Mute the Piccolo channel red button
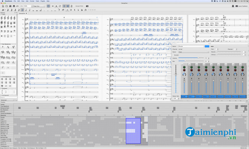This screenshot has height=149, width=249. click(x=184, y=70)
